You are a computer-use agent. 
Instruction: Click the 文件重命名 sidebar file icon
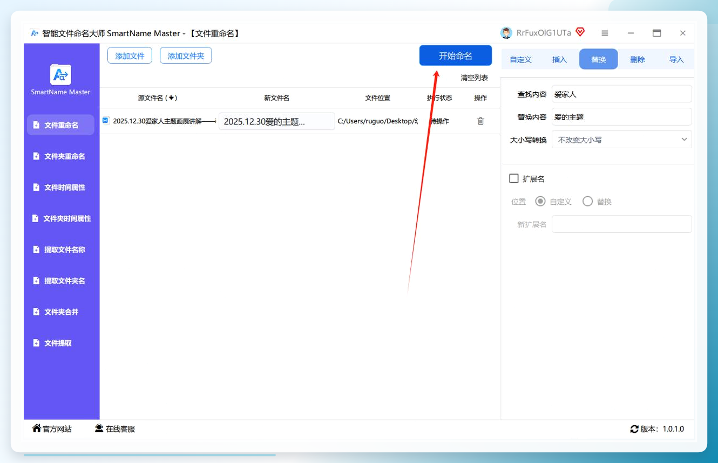(36, 125)
